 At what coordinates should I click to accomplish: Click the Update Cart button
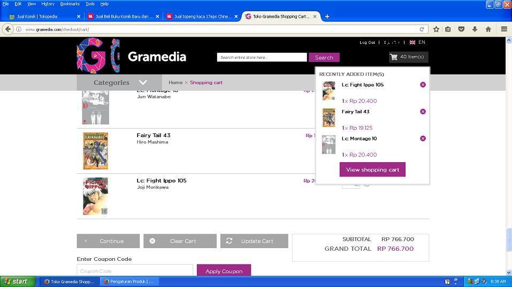tap(254, 241)
